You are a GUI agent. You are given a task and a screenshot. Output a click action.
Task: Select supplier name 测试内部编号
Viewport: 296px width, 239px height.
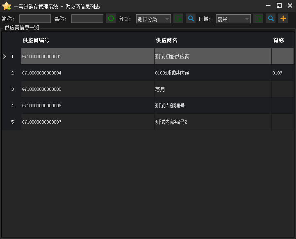pyautogui.click(x=213, y=106)
